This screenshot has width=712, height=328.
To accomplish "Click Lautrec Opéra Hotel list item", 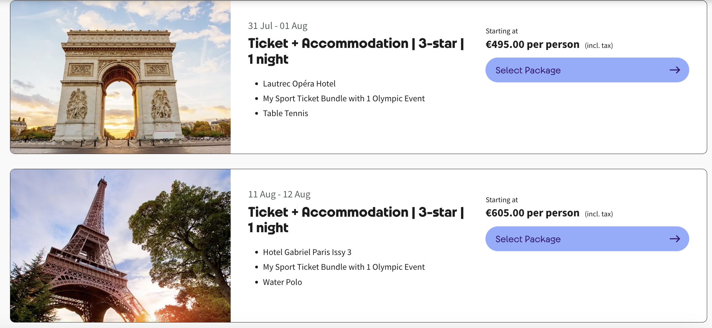I will coord(299,84).
